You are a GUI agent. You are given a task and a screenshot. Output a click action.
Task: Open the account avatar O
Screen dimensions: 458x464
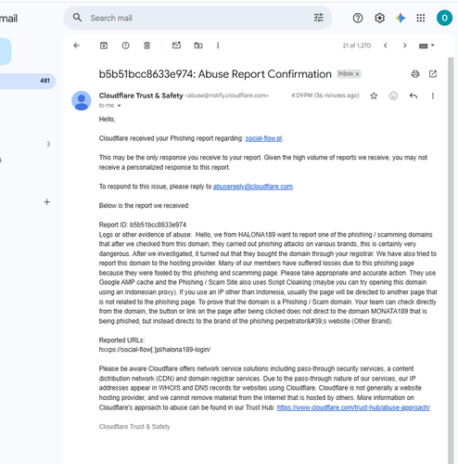click(x=444, y=18)
